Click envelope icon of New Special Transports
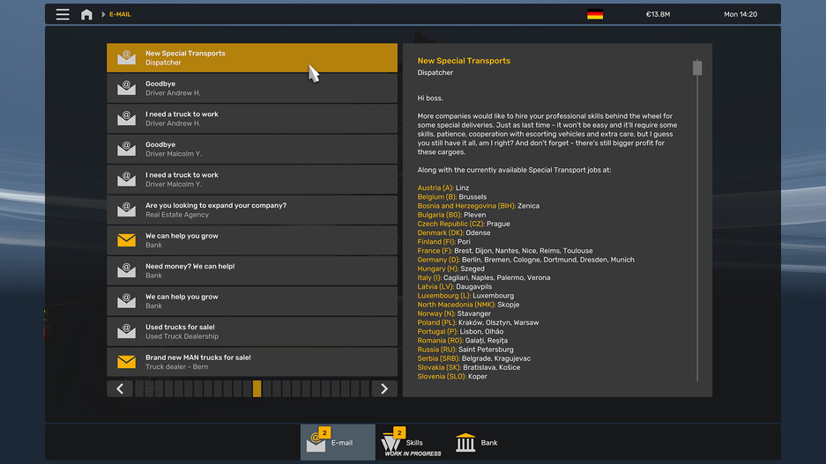 126,57
